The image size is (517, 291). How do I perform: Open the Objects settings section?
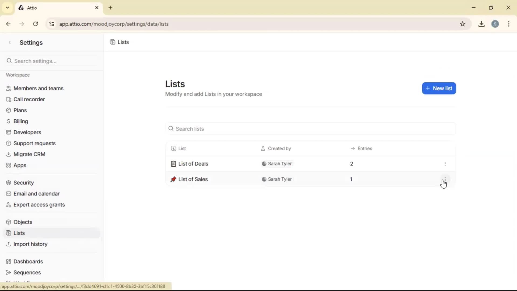click(23, 222)
